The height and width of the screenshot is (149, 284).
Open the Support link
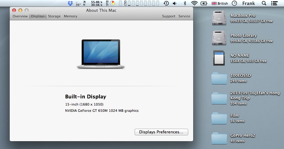pyautogui.click(x=169, y=16)
